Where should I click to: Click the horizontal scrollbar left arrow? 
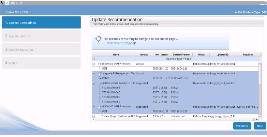point(93,120)
